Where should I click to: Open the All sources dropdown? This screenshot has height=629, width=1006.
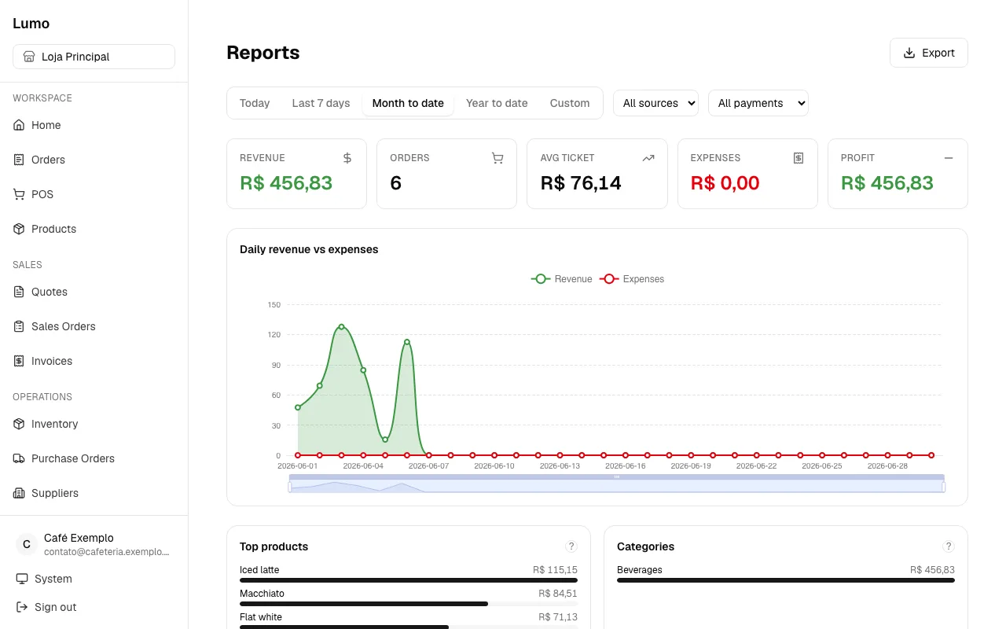pyautogui.click(x=655, y=103)
